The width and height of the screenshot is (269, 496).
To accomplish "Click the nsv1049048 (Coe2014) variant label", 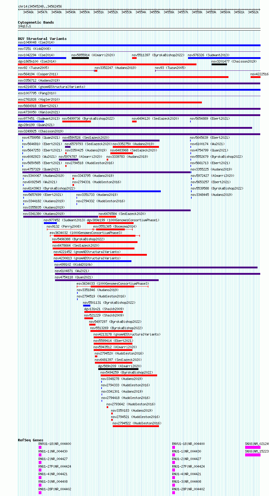I will 36,42.
